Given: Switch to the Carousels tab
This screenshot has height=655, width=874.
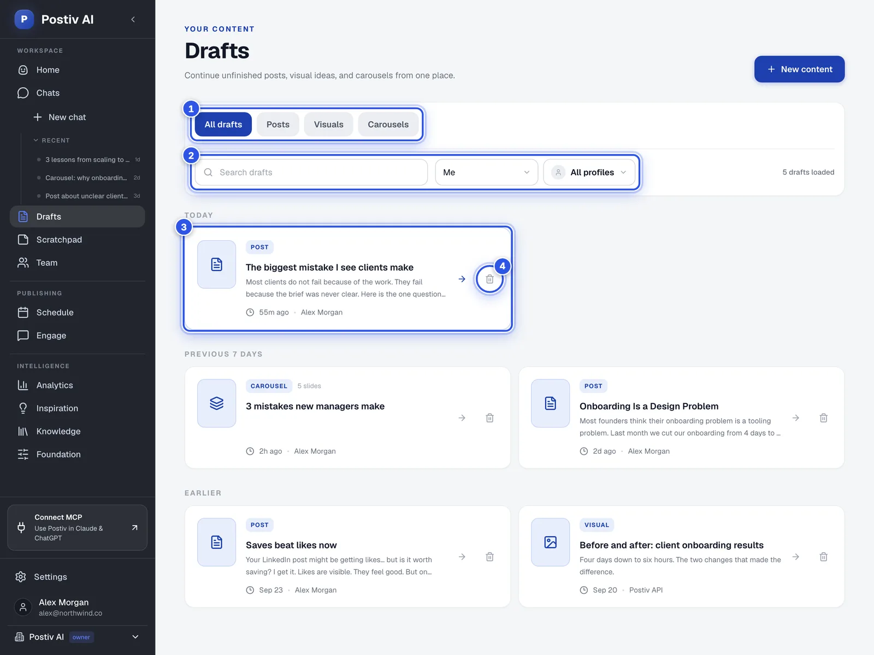Looking at the screenshot, I should click(x=388, y=124).
